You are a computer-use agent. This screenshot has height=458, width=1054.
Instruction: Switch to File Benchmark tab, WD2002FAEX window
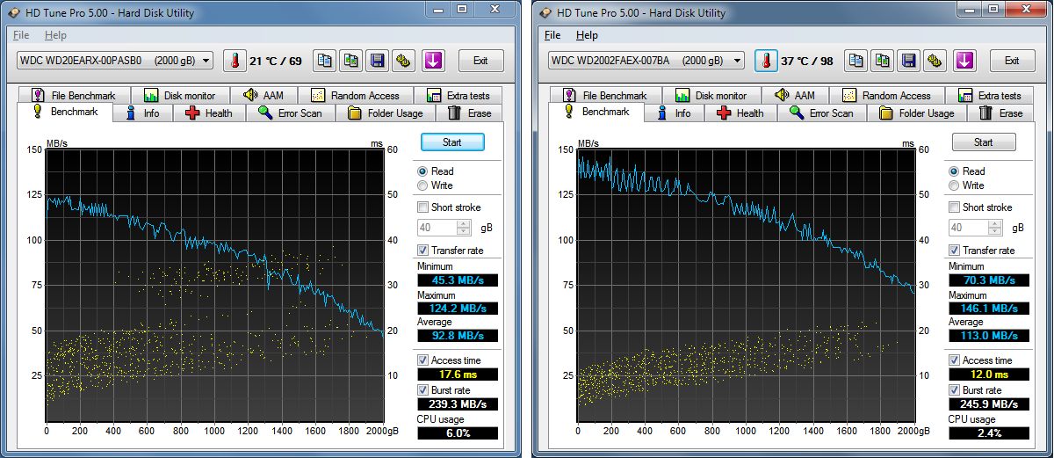(606, 95)
